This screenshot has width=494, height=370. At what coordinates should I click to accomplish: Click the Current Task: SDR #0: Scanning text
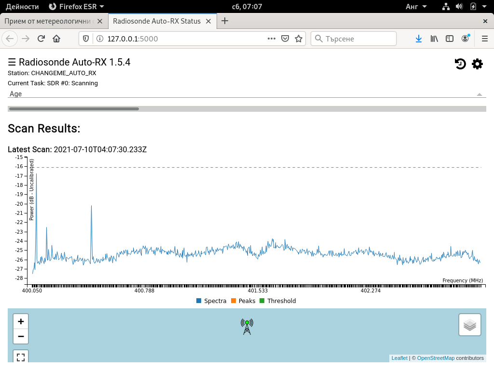(53, 83)
